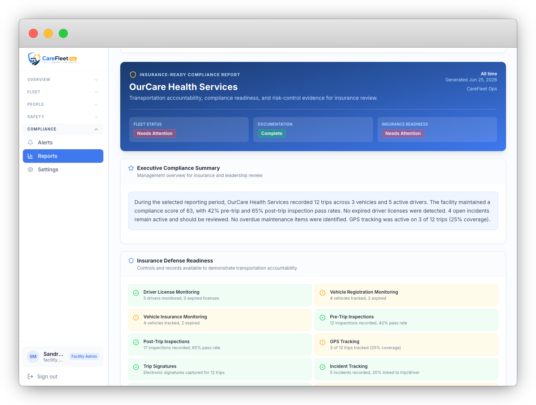Click Fleet Status Needs Attention badge
Image resolution: width=536 pixels, height=405 pixels.
[155, 133]
